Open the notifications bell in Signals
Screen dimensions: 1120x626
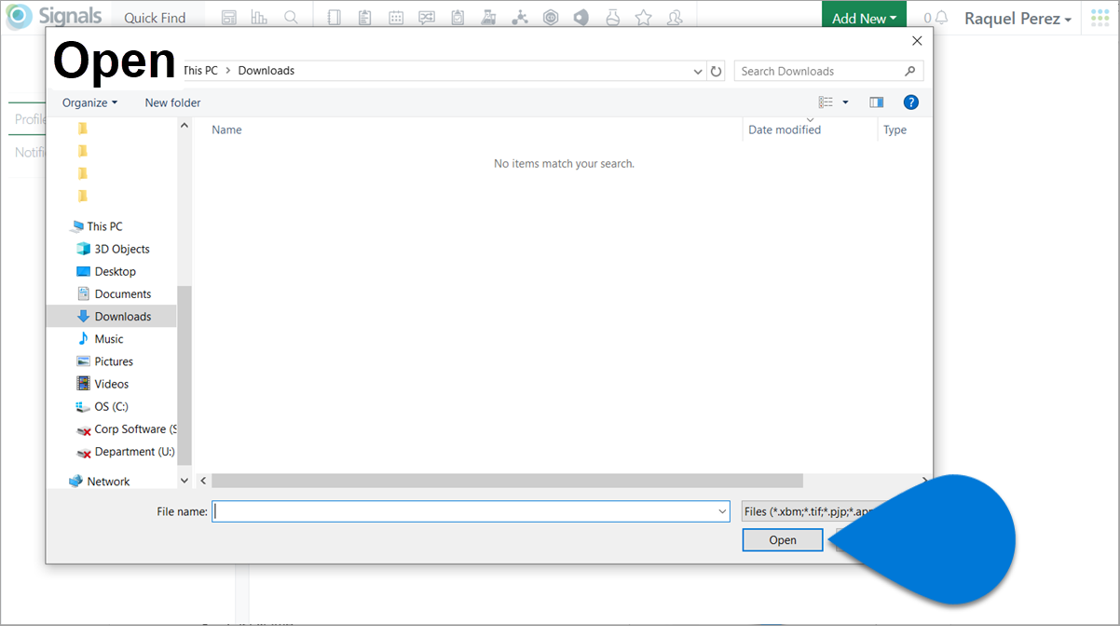click(x=941, y=18)
